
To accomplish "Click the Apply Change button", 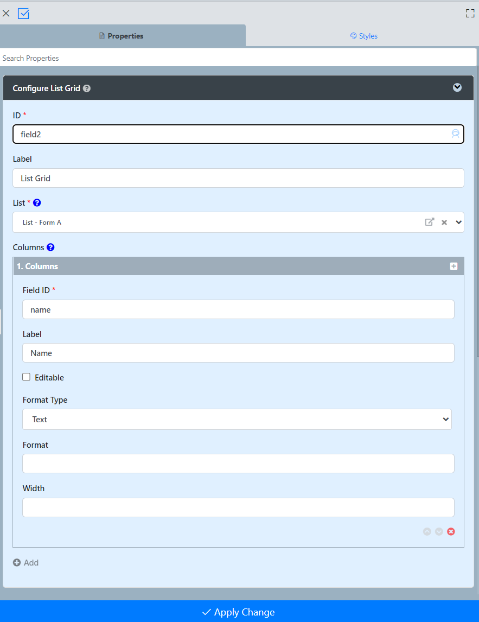I will click(x=239, y=612).
